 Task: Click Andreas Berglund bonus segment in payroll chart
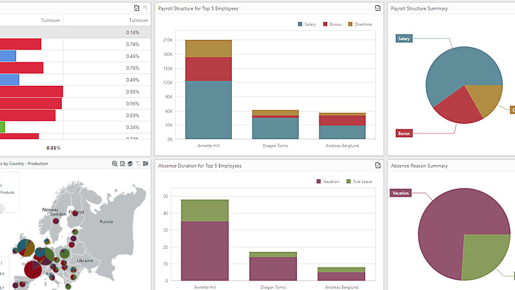342,121
